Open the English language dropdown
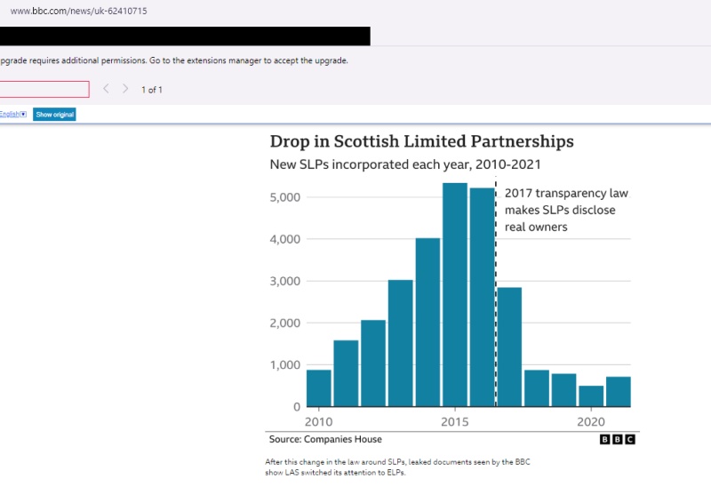Screen dimensions: 711x487 click(13, 114)
